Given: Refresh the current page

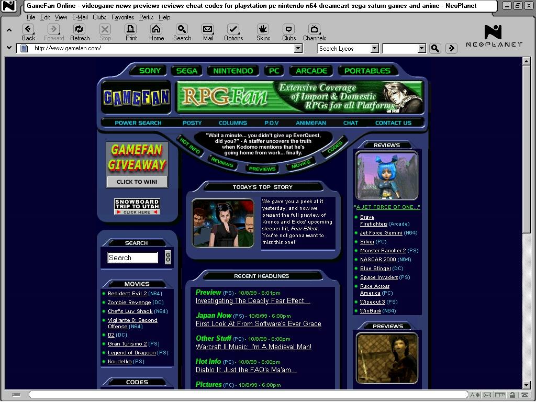Looking at the screenshot, I should click(80, 29).
